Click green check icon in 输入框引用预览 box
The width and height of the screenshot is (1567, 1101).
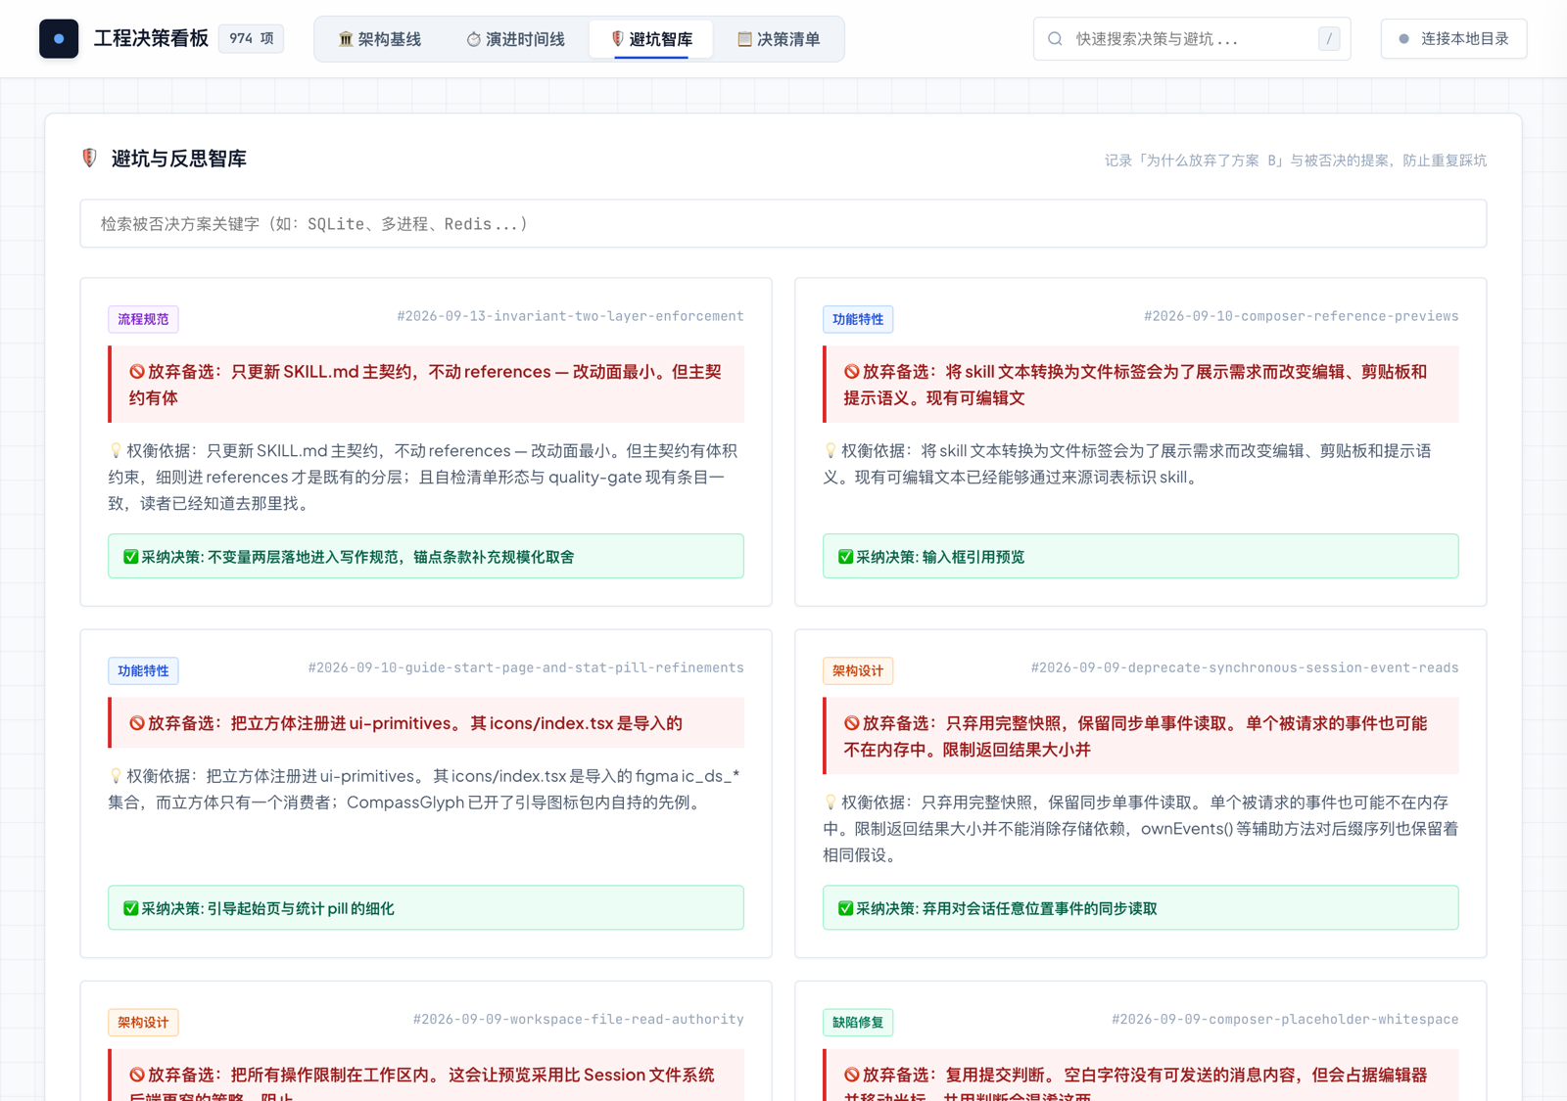845,557
